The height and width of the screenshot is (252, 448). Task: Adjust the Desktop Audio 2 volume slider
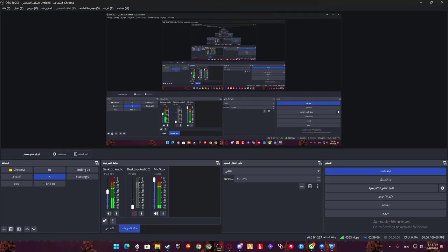(132, 207)
